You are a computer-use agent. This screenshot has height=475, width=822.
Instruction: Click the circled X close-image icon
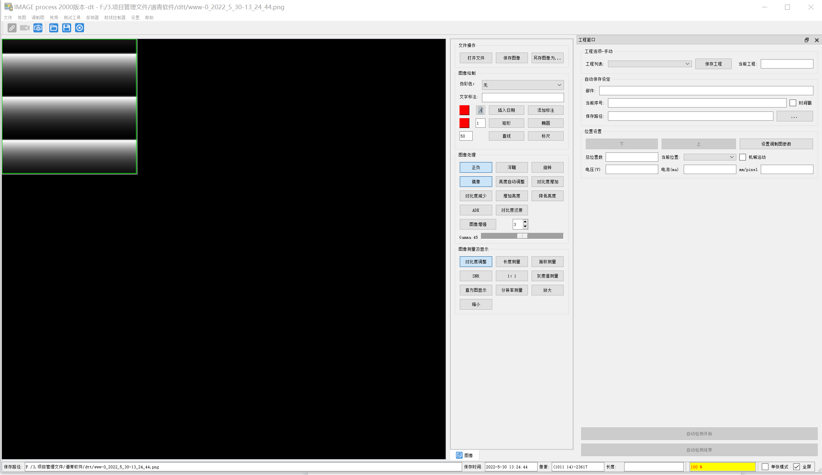[80, 28]
